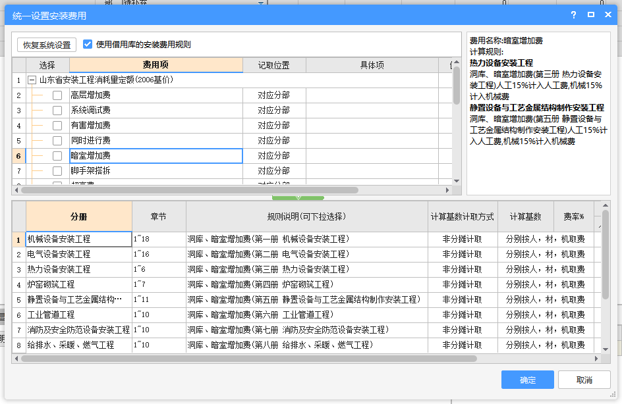The height and width of the screenshot is (404, 622).
Task: Open rule dropdown for 第六册 工业管道工程
Action: click(x=306, y=315)
